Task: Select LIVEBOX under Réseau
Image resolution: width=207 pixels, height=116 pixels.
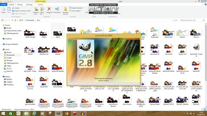Action: (x=9, y=82)
